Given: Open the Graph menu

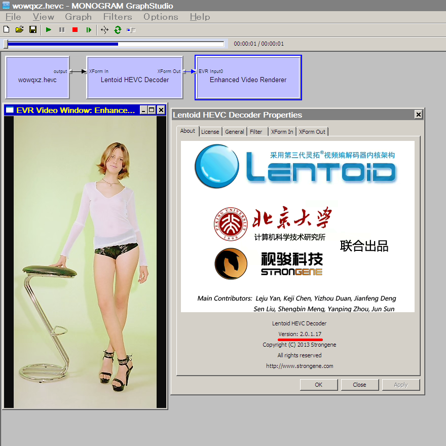Looking at the screenshot, I should click(x=78, y=17).
